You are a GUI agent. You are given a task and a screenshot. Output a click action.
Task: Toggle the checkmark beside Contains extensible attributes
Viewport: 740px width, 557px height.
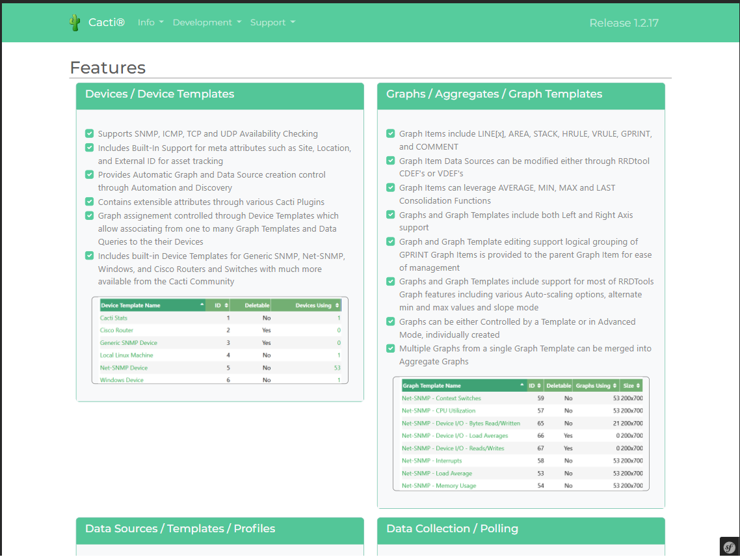pyautogui.click(x=90, y=202)
